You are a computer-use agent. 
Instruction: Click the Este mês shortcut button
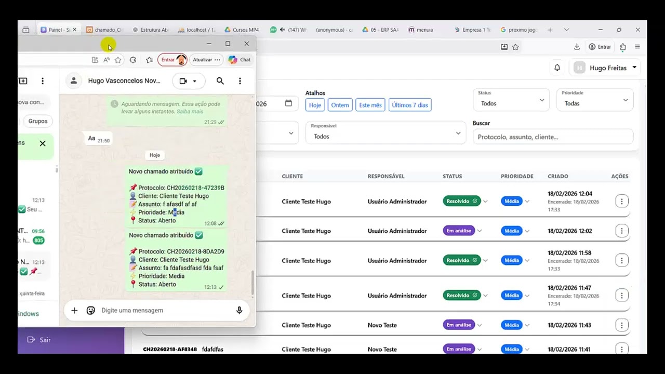(370, 105)
